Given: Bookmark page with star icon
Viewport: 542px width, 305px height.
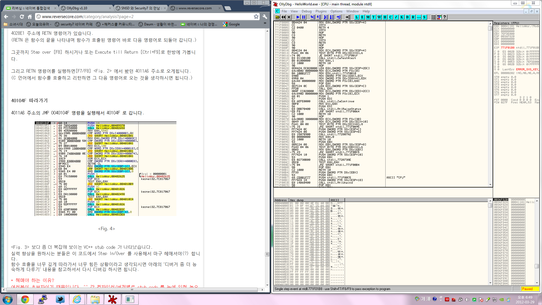Looking at the screenshot, I should tap(256, 17).
